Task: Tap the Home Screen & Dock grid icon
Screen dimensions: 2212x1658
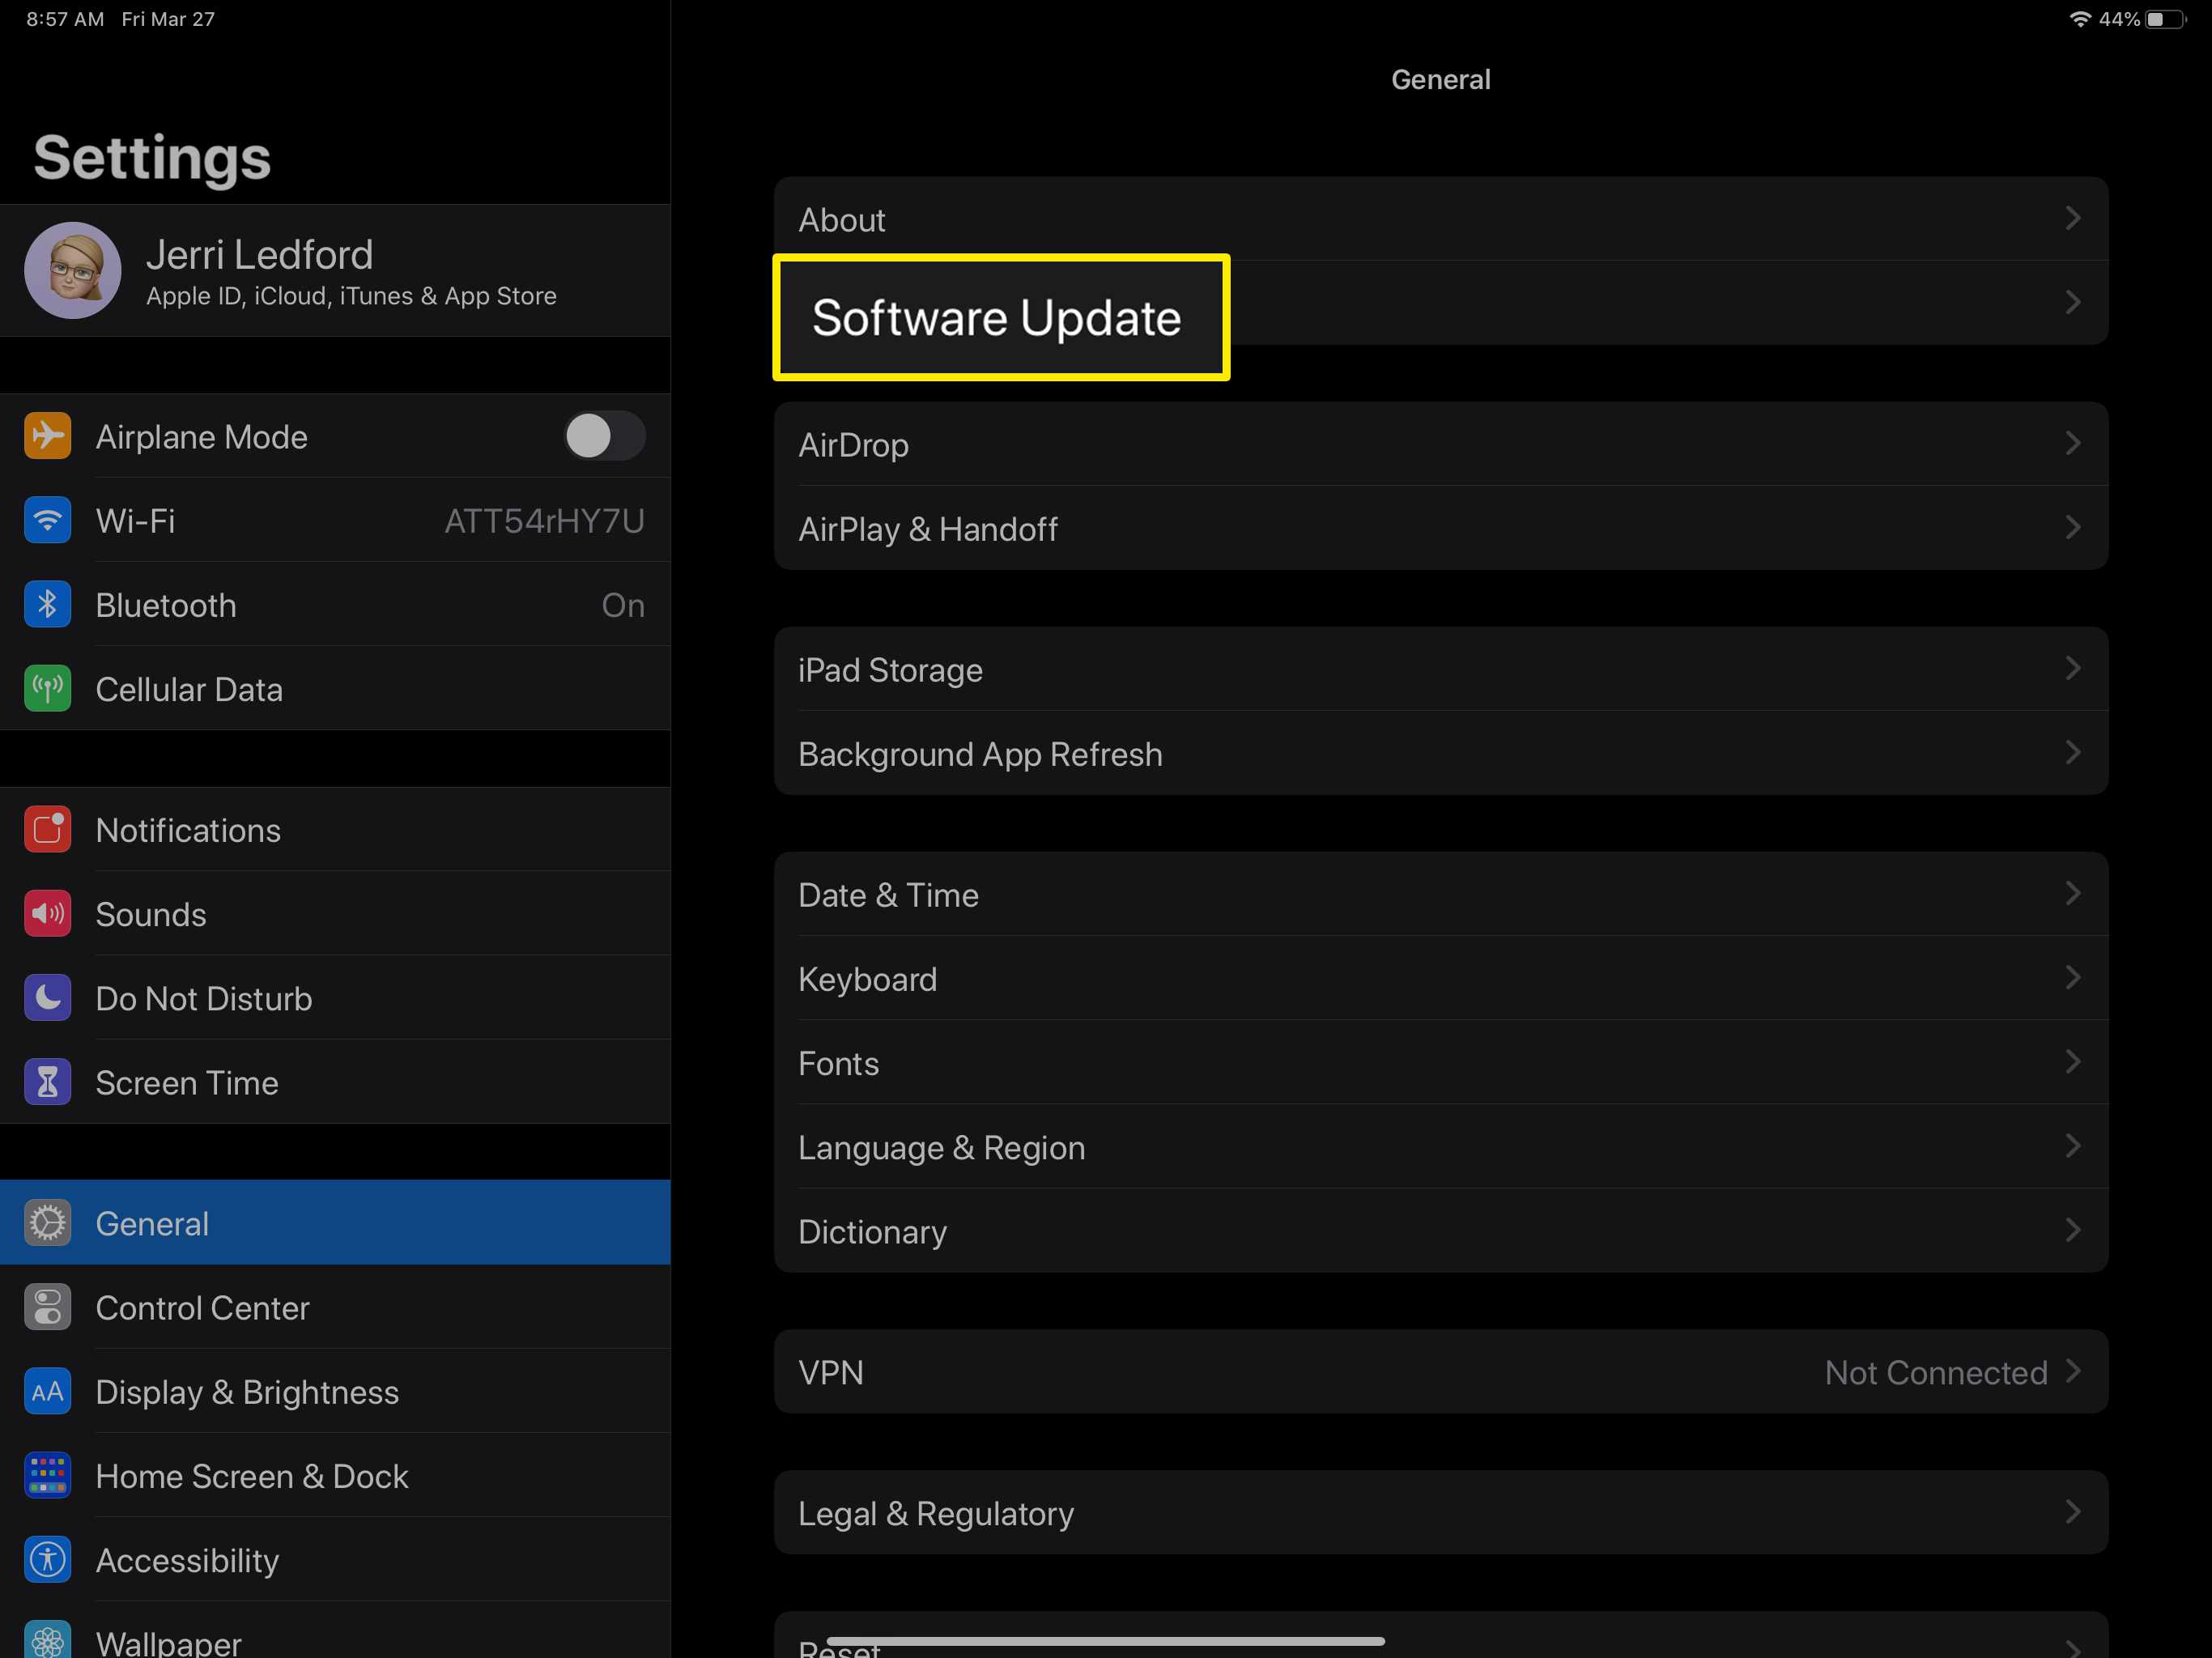Action: [x=47, y=1475]
